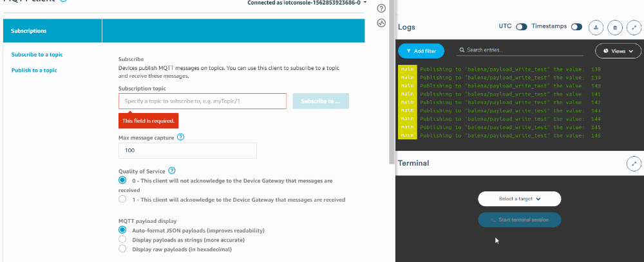Open Publish to a topic link
The image size is (644, 262).
[x=34, y=70]
